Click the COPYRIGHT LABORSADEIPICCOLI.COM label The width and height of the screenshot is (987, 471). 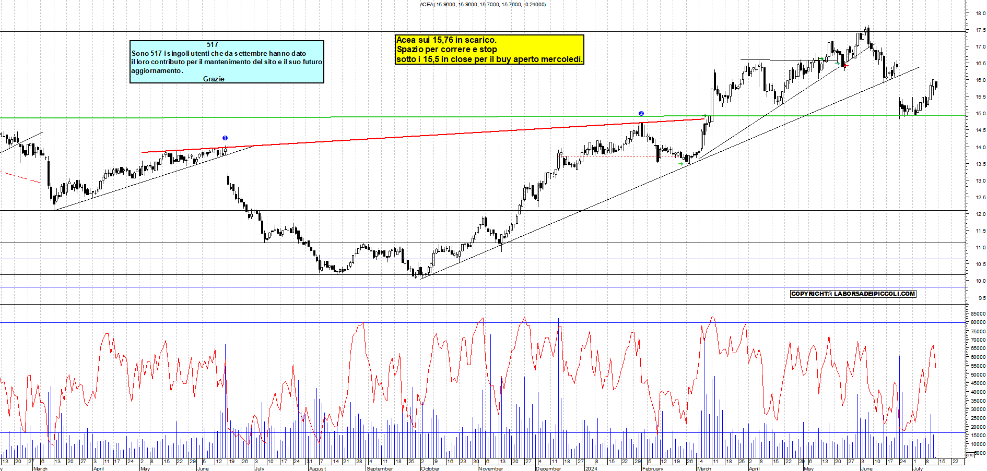(x=853, y=294)
